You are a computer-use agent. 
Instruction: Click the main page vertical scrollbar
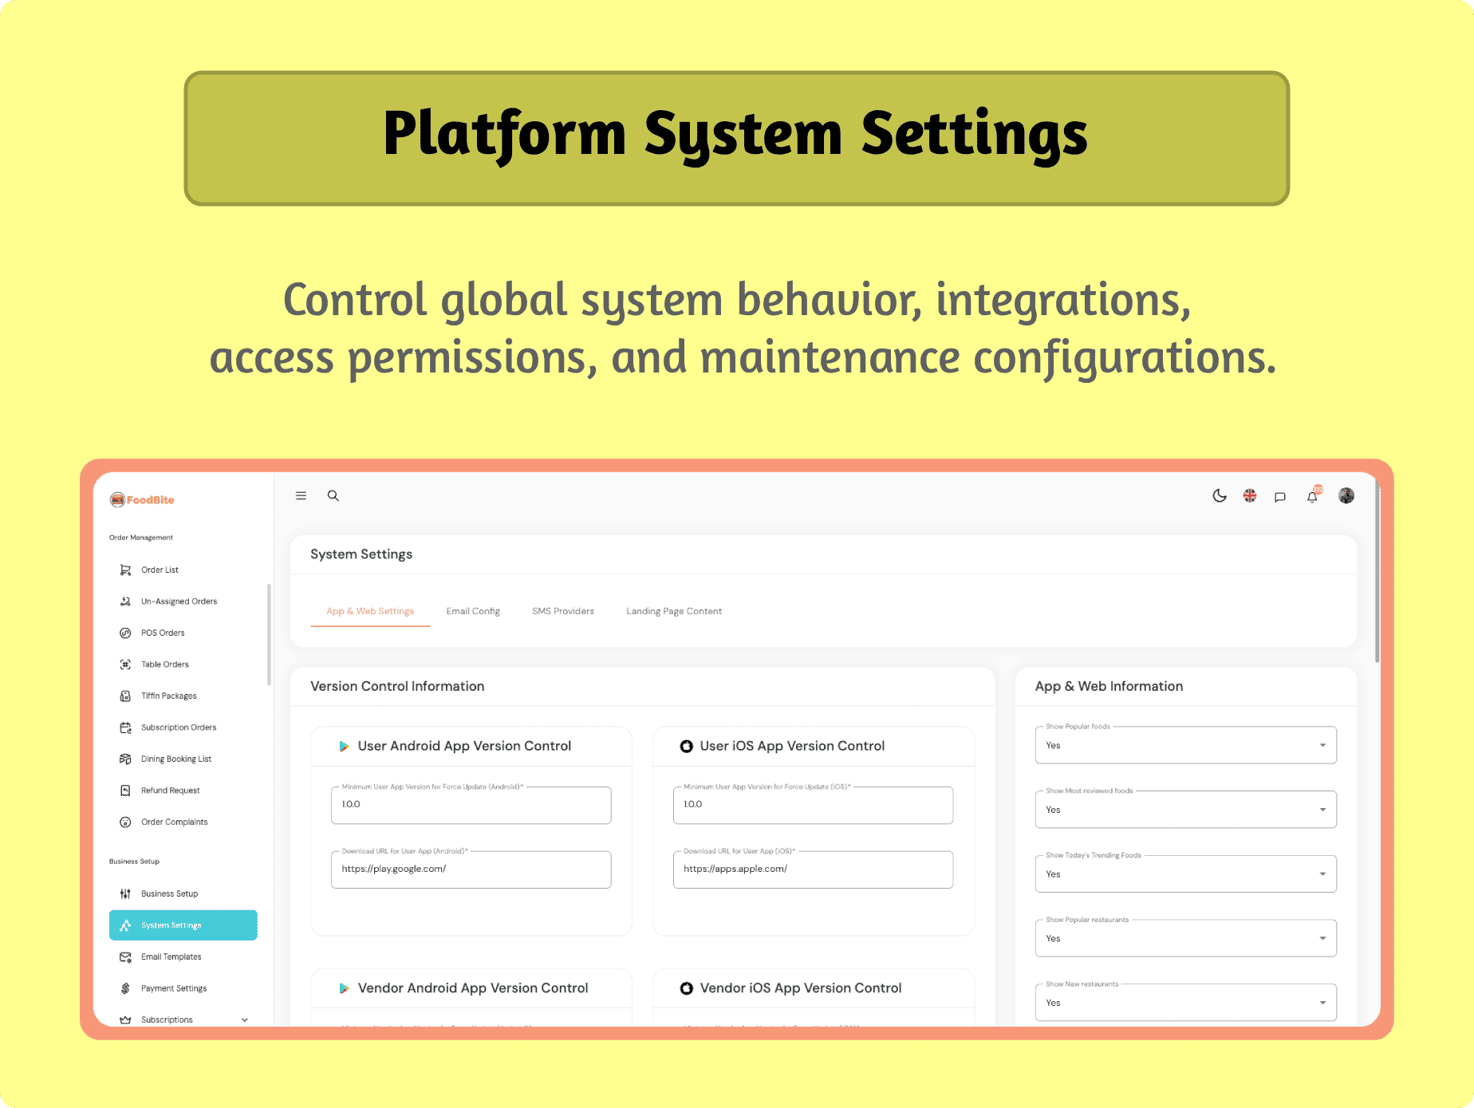1377,570
